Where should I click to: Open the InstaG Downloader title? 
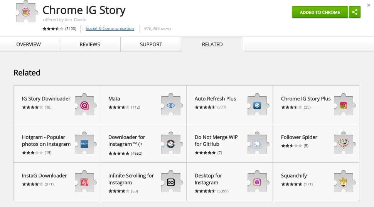[44, 175]
